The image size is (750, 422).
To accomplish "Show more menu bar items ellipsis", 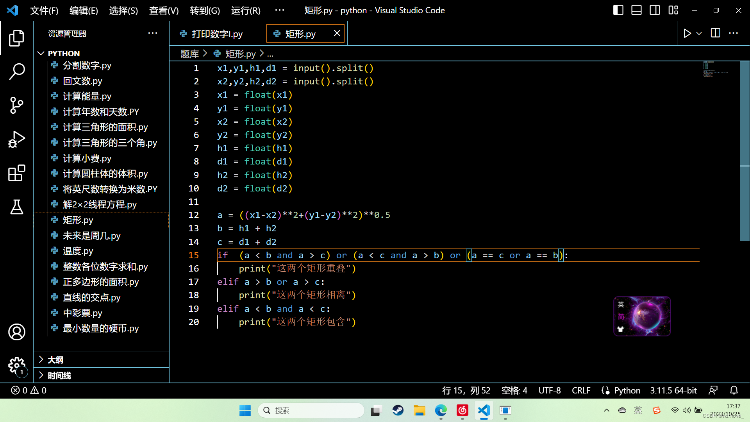I will [x=280, y=11].
